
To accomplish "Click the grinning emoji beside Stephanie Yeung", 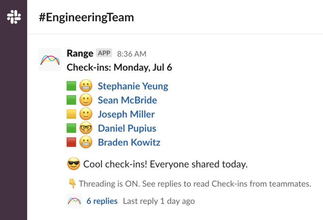I will pyautogui.click(x=86, y=85).
